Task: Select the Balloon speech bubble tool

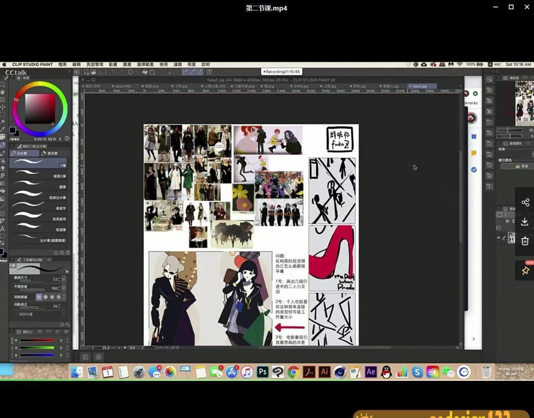Action: click(x=3, y=236)
